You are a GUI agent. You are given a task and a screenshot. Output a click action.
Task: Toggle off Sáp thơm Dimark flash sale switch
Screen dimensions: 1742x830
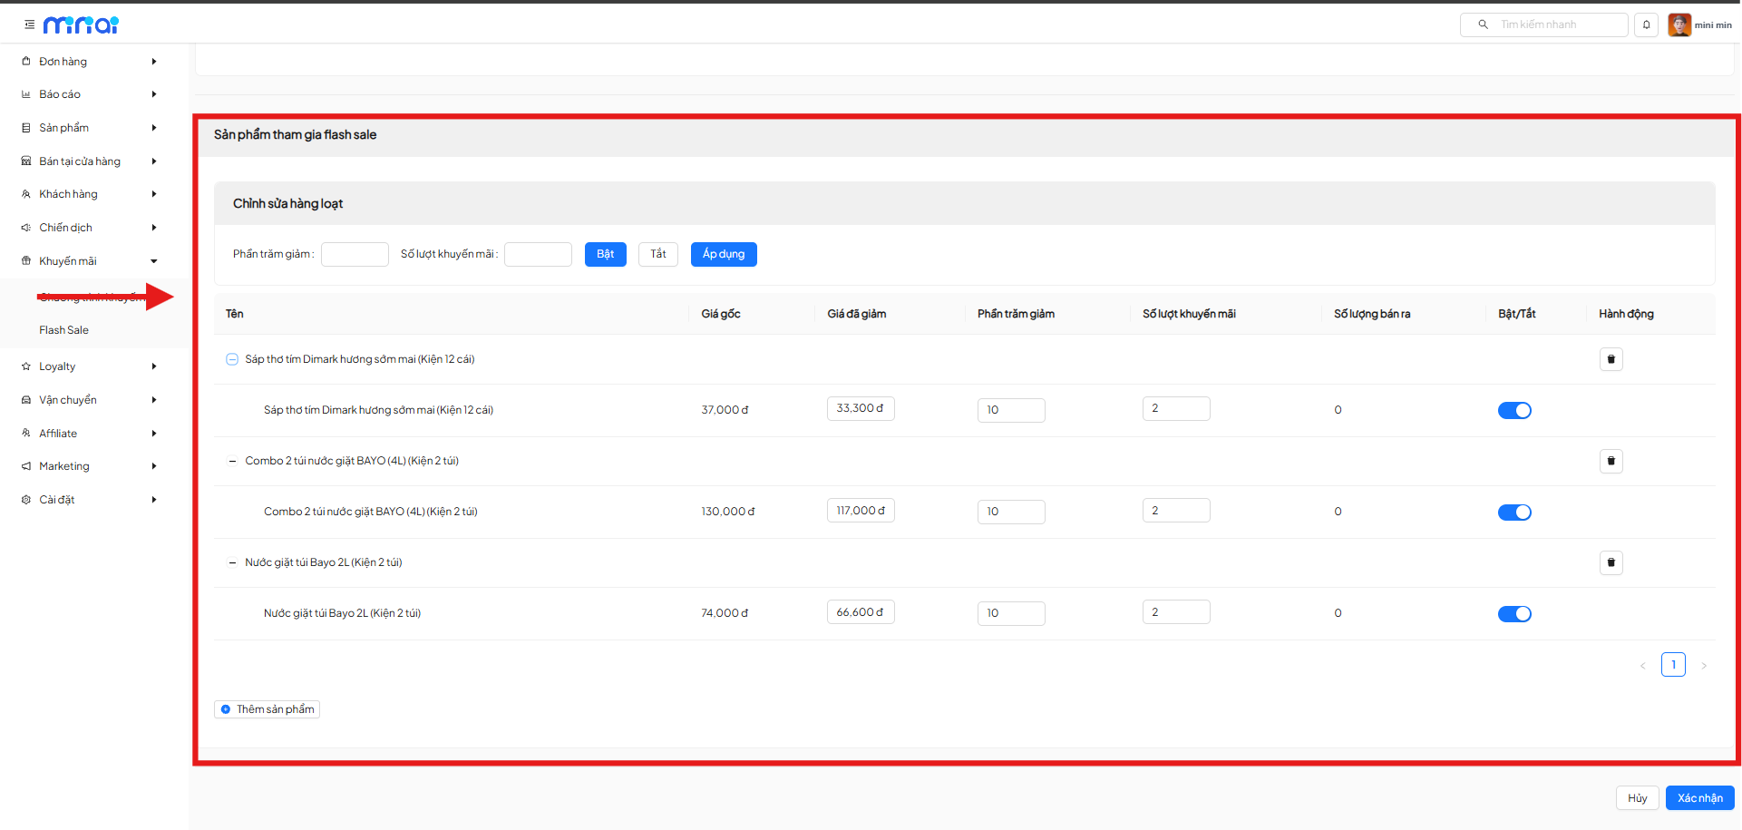[x=1513, y=410]
